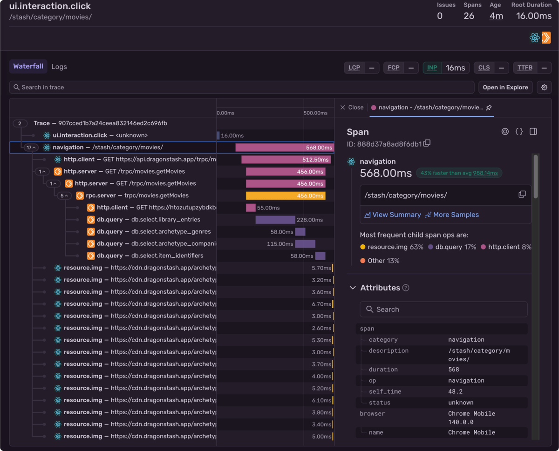
Task: Collapse the rpc.server span's 5 children
Action: [x=64, y=196]
